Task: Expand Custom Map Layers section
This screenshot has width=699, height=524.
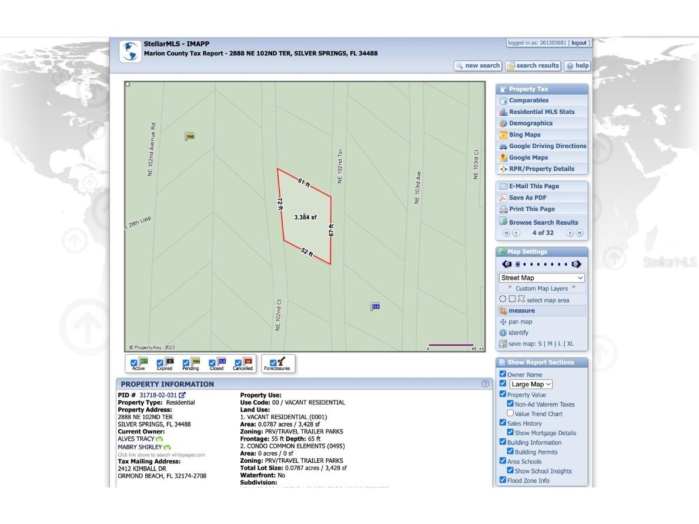Action: (541, 288)
